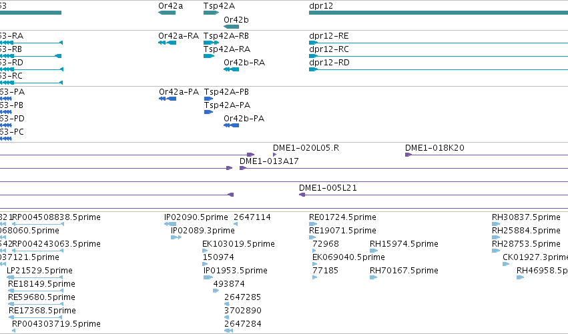Click the RH15974.5prime EST

(x=374, y=251)
